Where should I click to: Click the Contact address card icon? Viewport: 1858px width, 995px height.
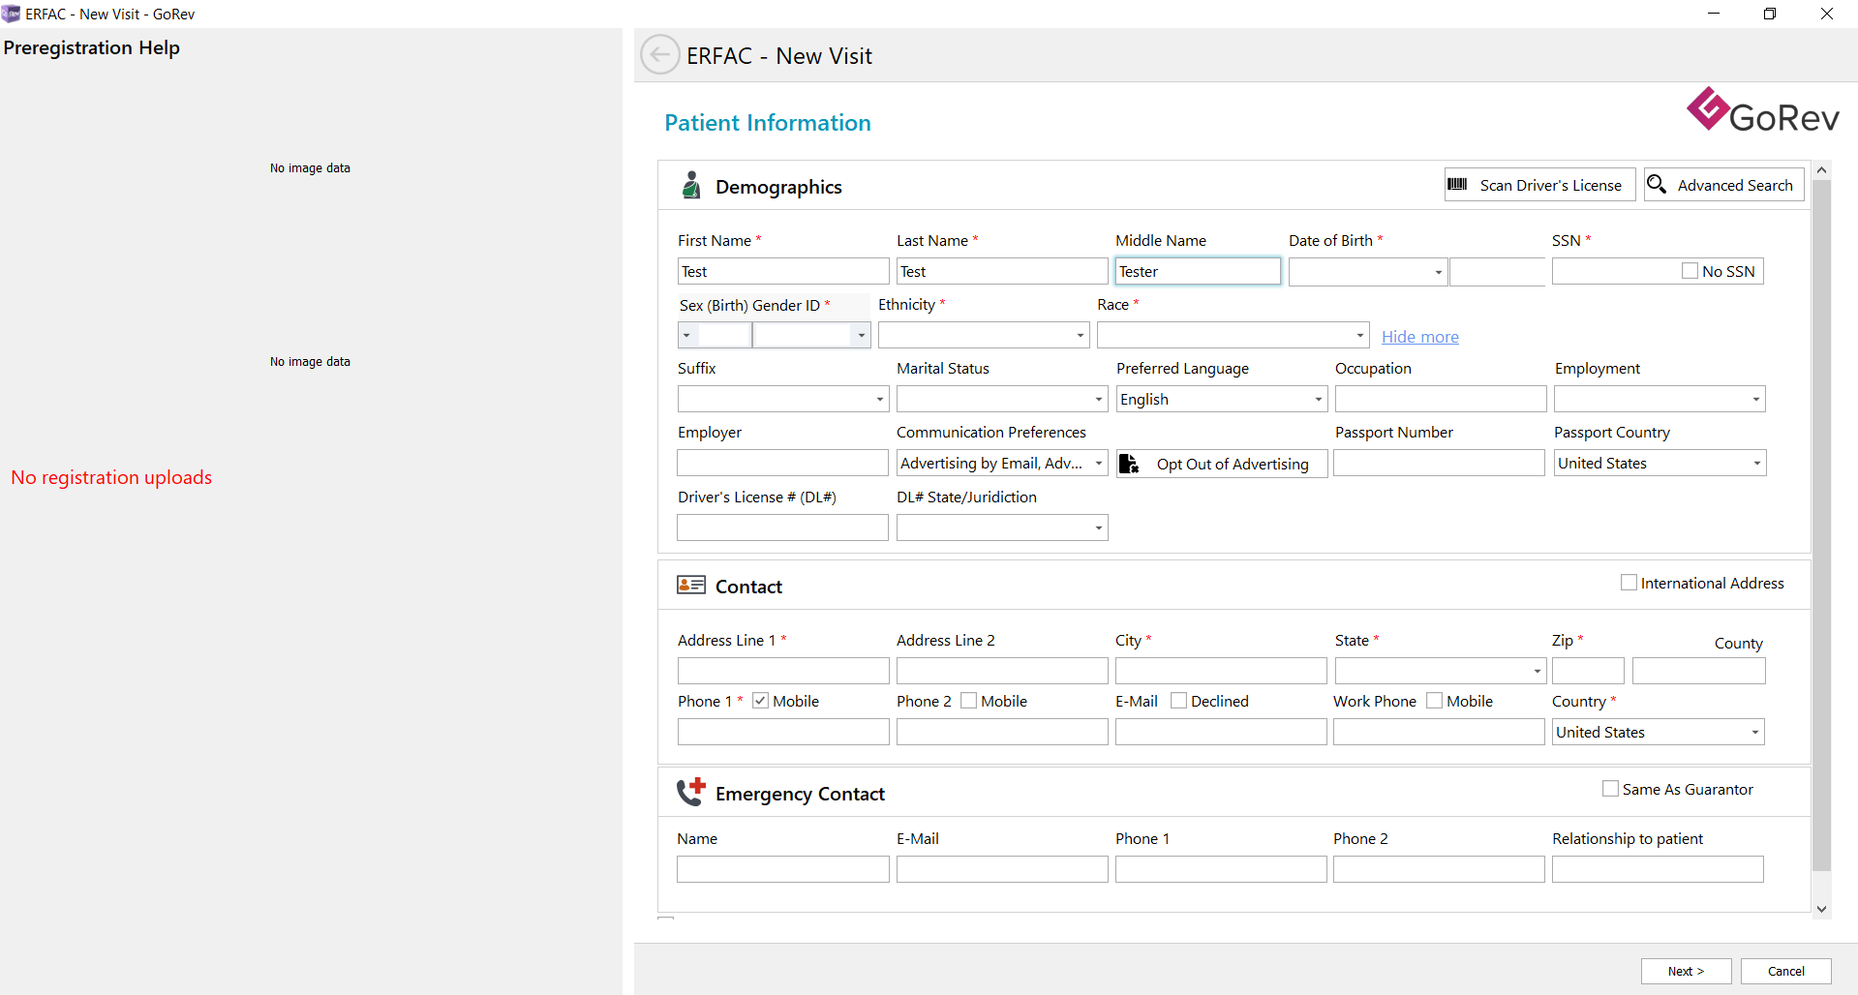[x=690, y=585]
